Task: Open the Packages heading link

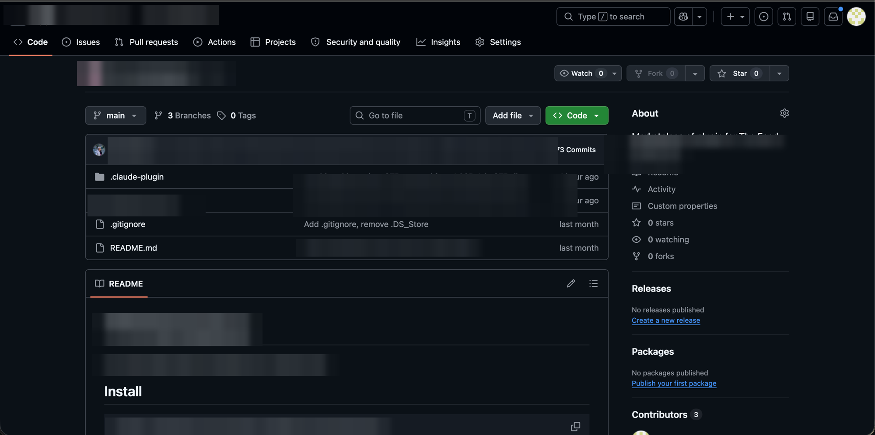Action: 652,351
